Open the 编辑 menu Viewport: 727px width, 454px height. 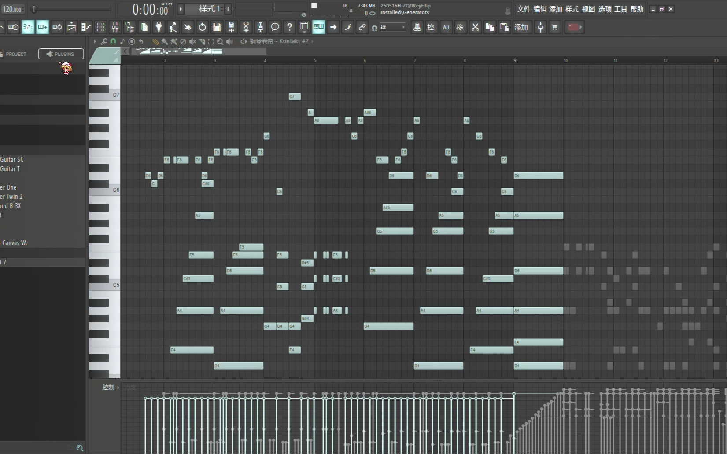click(539, 9)
